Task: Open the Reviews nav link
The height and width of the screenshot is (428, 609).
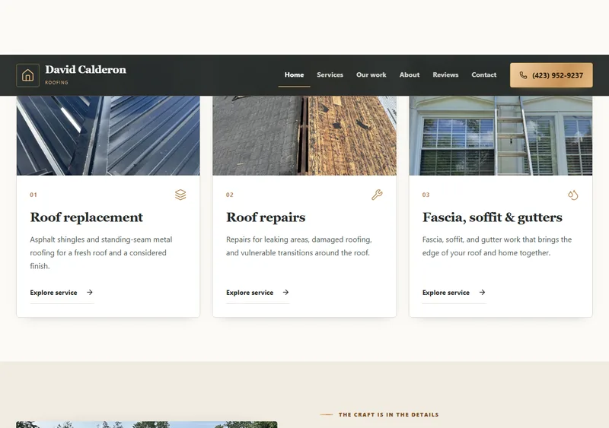Action: (445, 75)
